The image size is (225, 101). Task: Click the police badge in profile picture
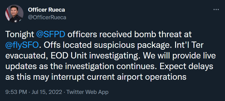pos(15,21)
